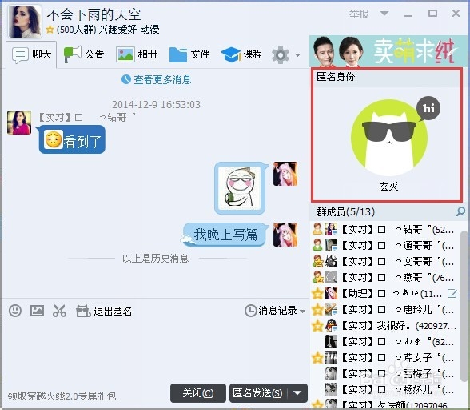Screen dimensions: 470x410
Task: Click the owner icon beside 钻哥 row
Action: [x=317, y=229]
